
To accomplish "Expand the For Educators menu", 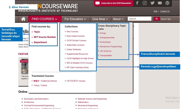I will tap(75, 19).
